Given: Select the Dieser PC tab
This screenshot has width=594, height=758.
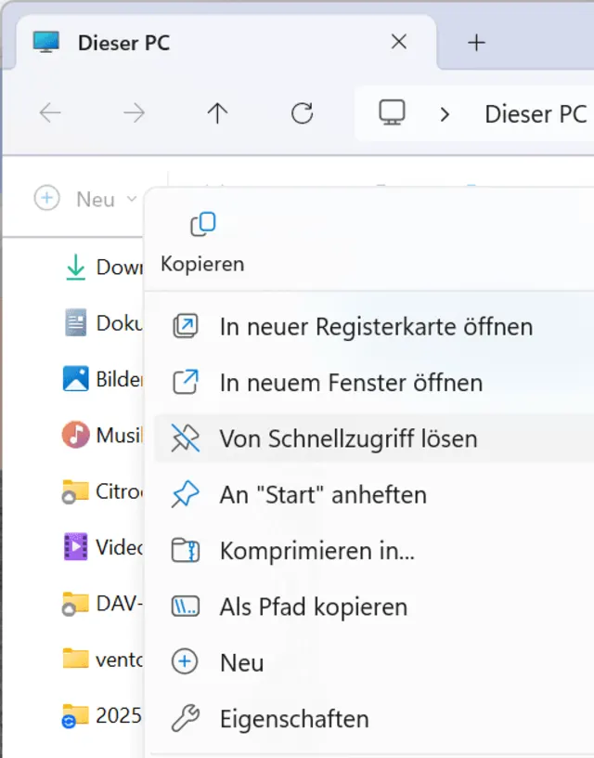Looking at the screenshot, I should click(x=123, y=43).
